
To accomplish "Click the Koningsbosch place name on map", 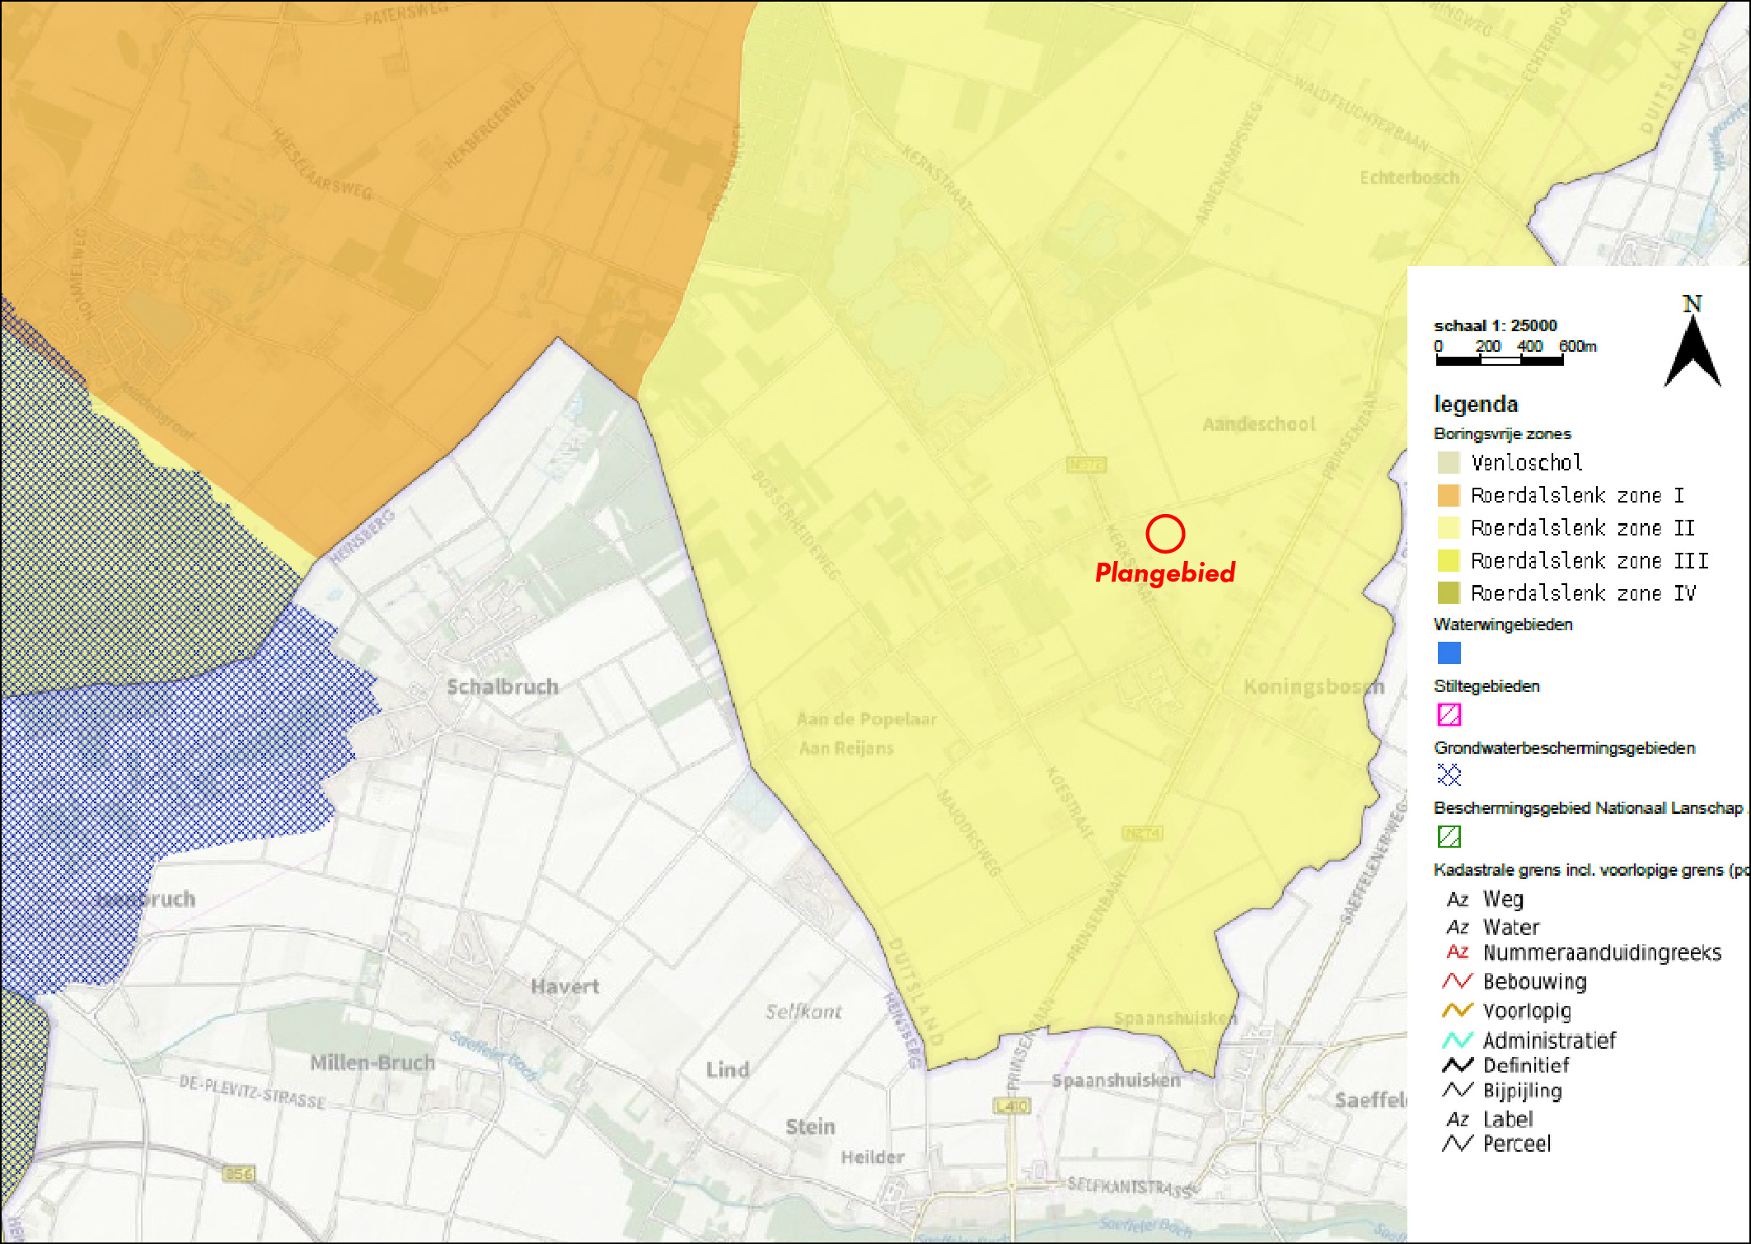I will tap(1313, 687).
